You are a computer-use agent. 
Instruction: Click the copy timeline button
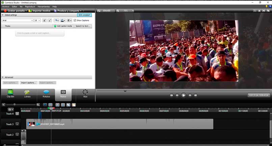69,105
